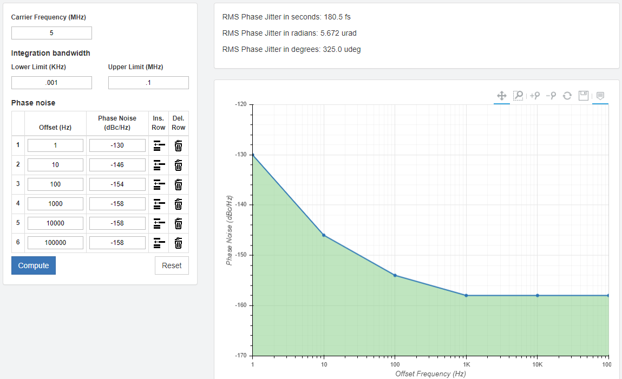Delete row 3 with trash icon

click(x=179, y=184)
